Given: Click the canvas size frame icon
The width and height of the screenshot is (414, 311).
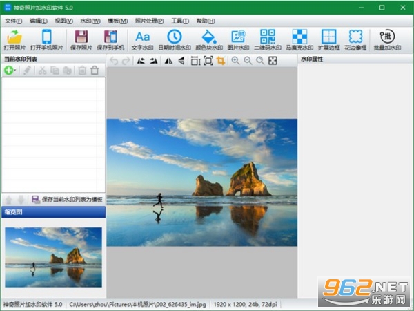Looking at the screenshot, I should [x=208, y=61].
